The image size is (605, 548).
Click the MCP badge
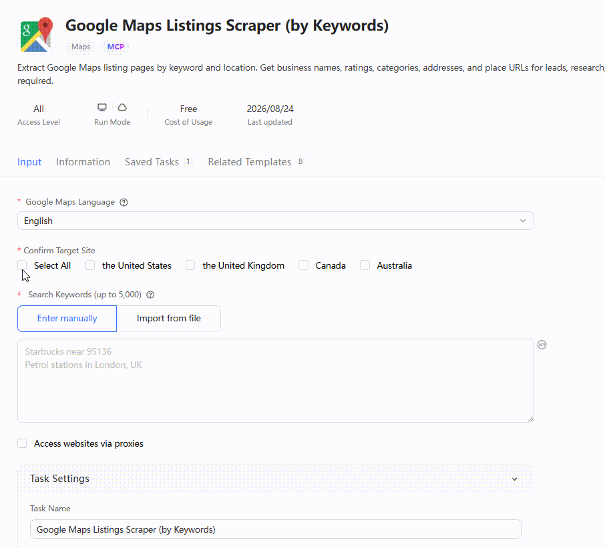116,47
